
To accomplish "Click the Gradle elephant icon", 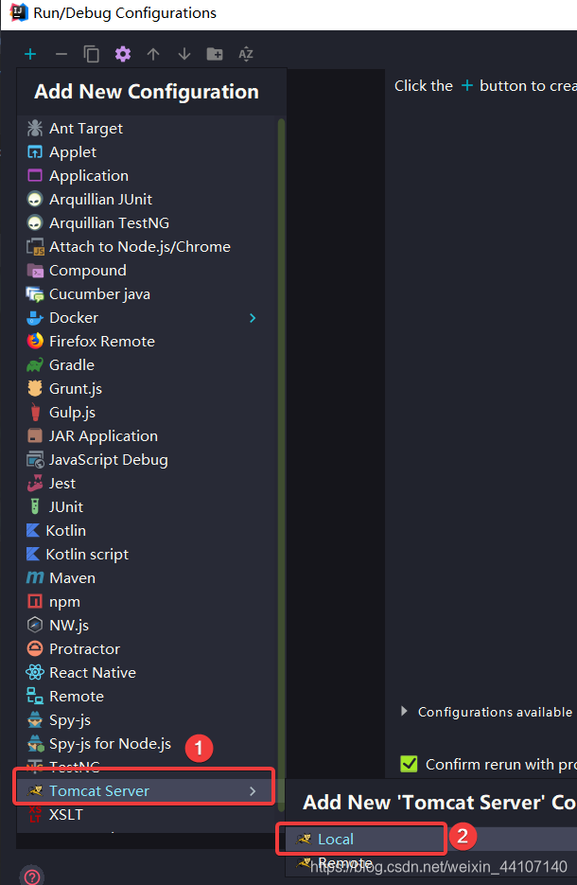I will point(34,365).
